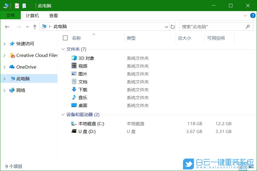Switch to the 查看 ribbon tab
The height and width of the screenshot is (171, 257).
coord(53,15)
